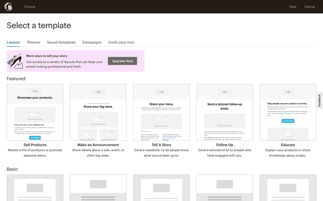The width and height of the screenshot is (323, 201).
Task: Click the superhero illustration in upgrade banner
Action: [x=15, y=61]
